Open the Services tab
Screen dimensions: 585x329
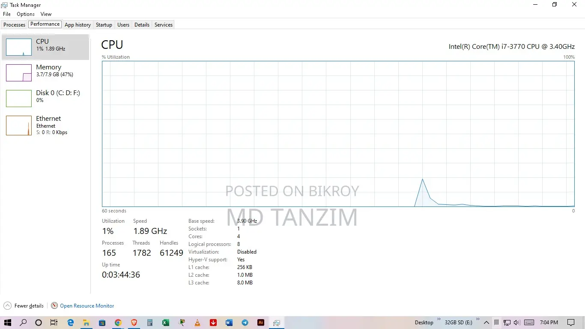(x=164, y=25)
